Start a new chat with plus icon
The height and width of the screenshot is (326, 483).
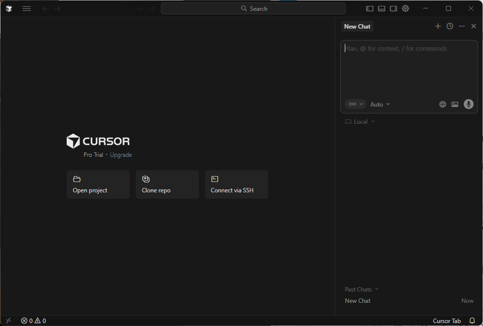click(438, 26)
